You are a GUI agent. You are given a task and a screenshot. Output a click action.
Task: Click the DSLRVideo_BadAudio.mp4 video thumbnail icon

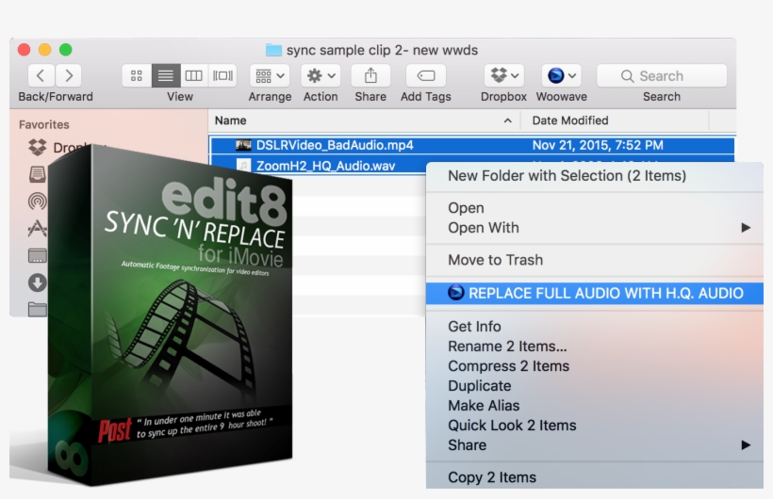click(x=243, y=145)
